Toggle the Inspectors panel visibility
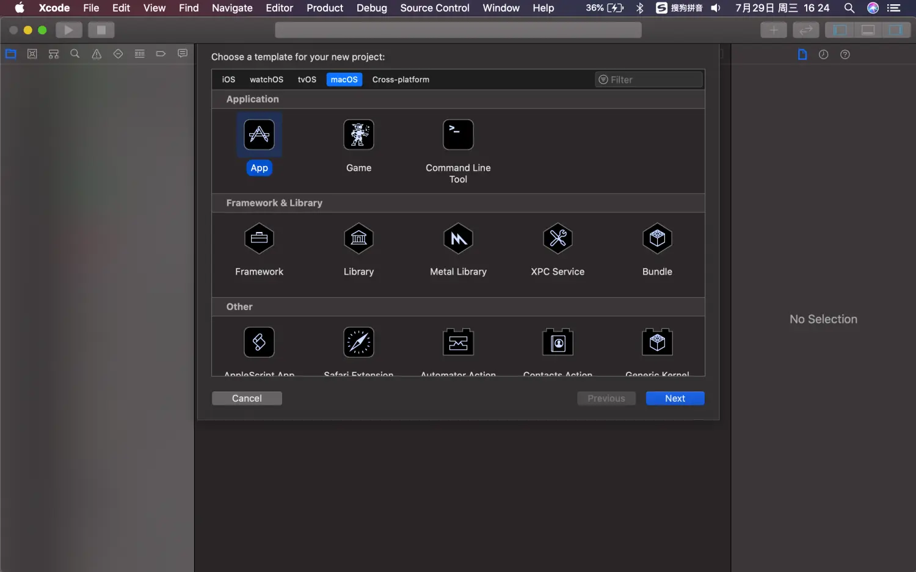This screenshot has height=572, width=916. (896, 30)
